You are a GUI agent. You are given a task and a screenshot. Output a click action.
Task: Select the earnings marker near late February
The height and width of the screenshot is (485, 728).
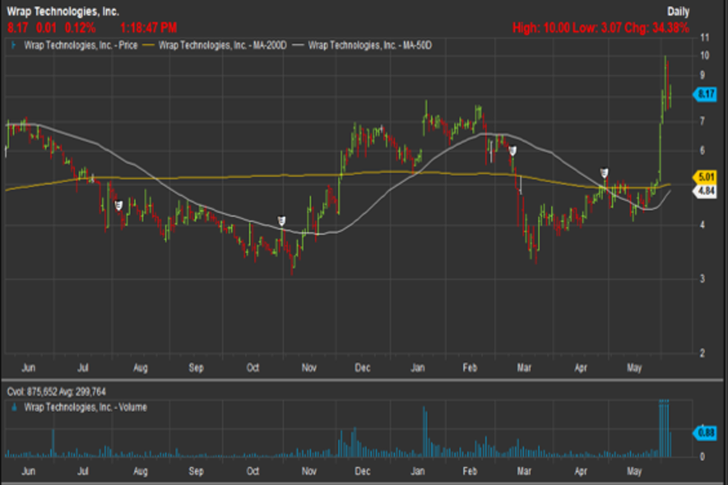coord(512,150)
